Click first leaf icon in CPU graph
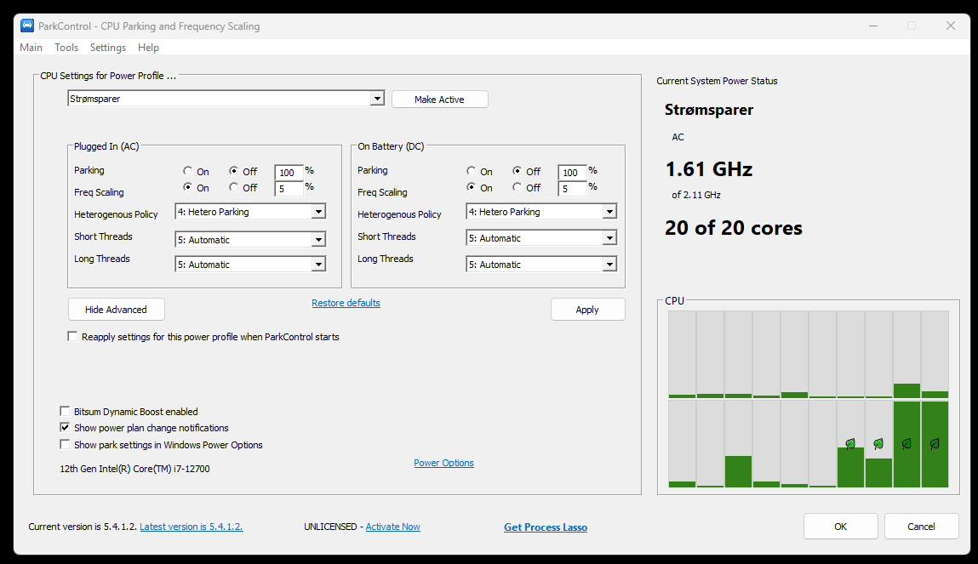This screenshot has width=978, height=564. (850, 444)
